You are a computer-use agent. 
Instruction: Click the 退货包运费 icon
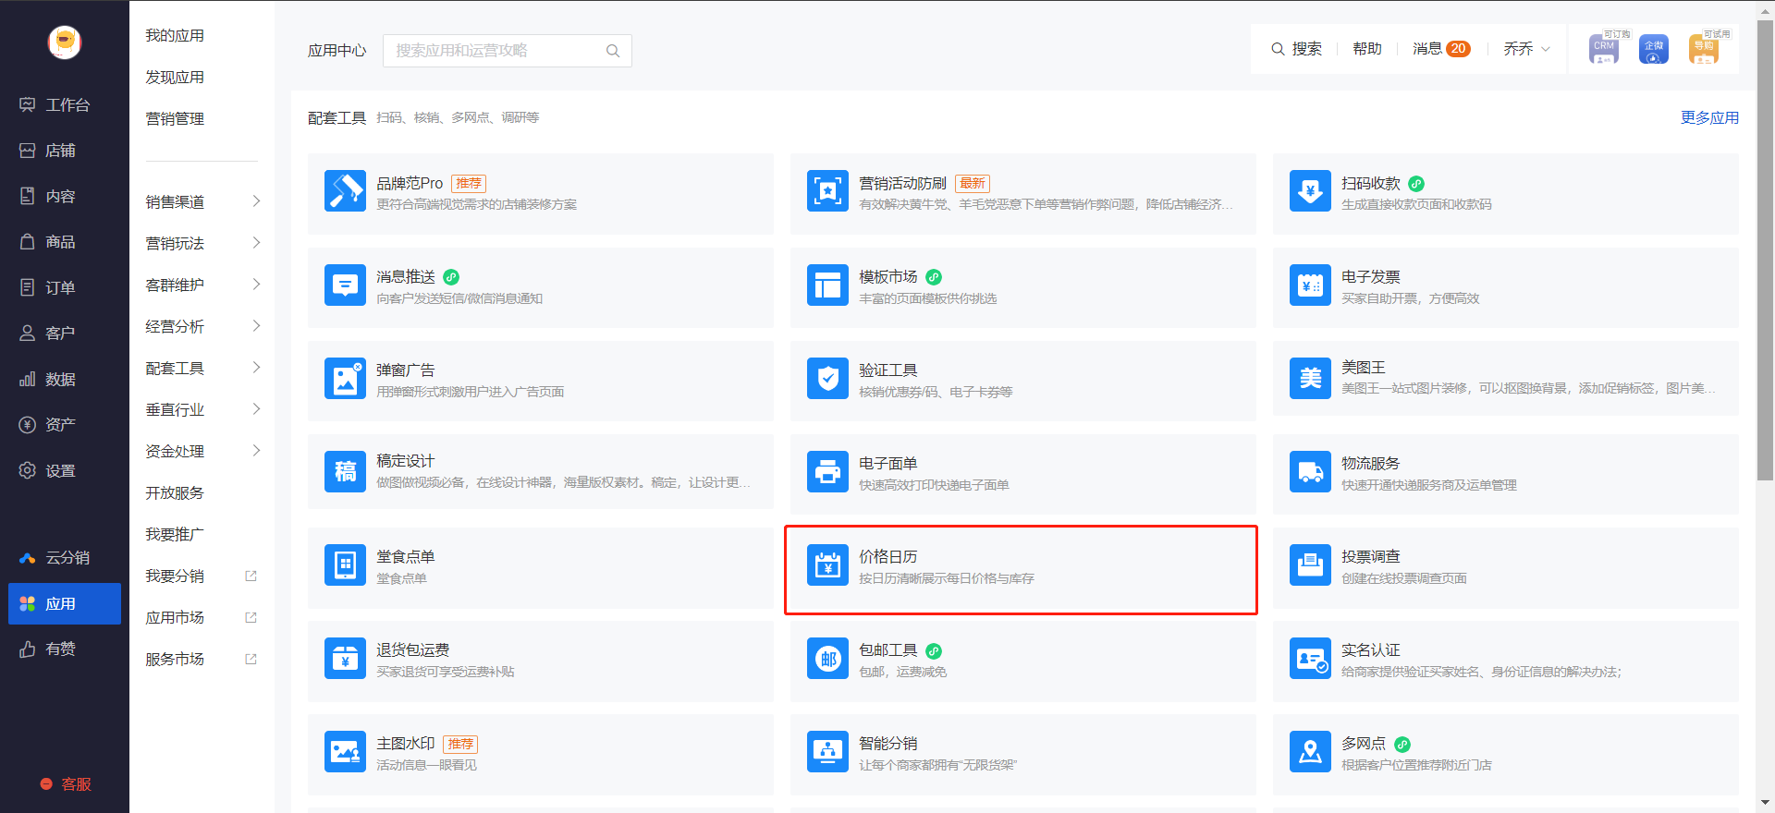click(x=345, y=658)
